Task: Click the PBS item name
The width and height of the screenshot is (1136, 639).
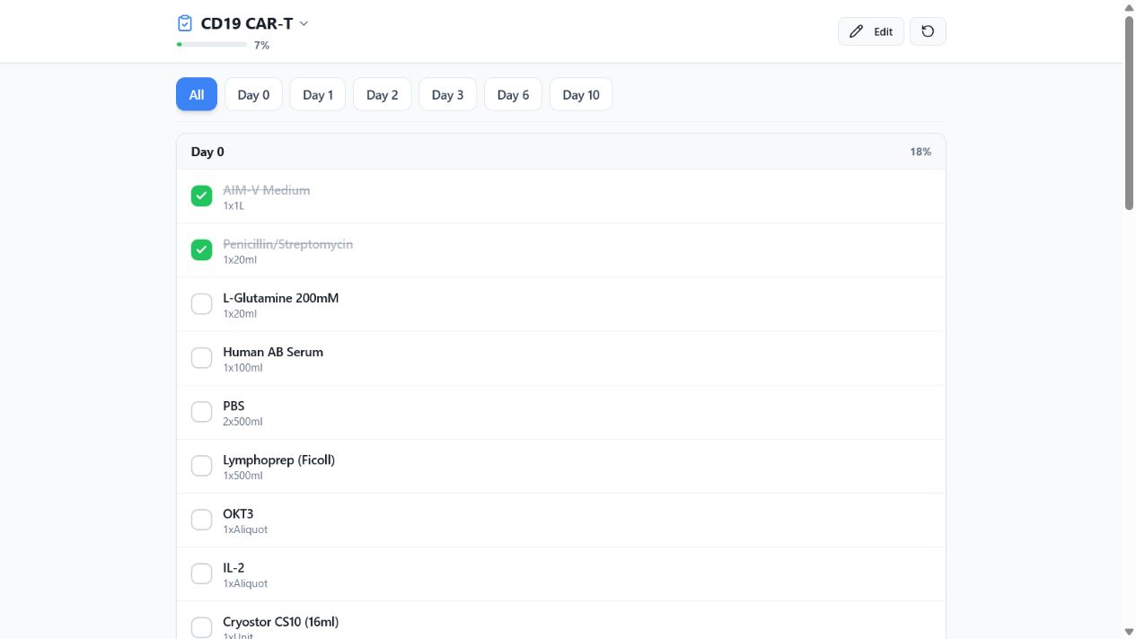Action: [233, 406]
